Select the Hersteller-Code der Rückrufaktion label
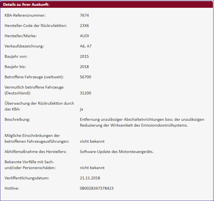The width and height of the screenshot is (214, 201). click(x=36, y=26)
